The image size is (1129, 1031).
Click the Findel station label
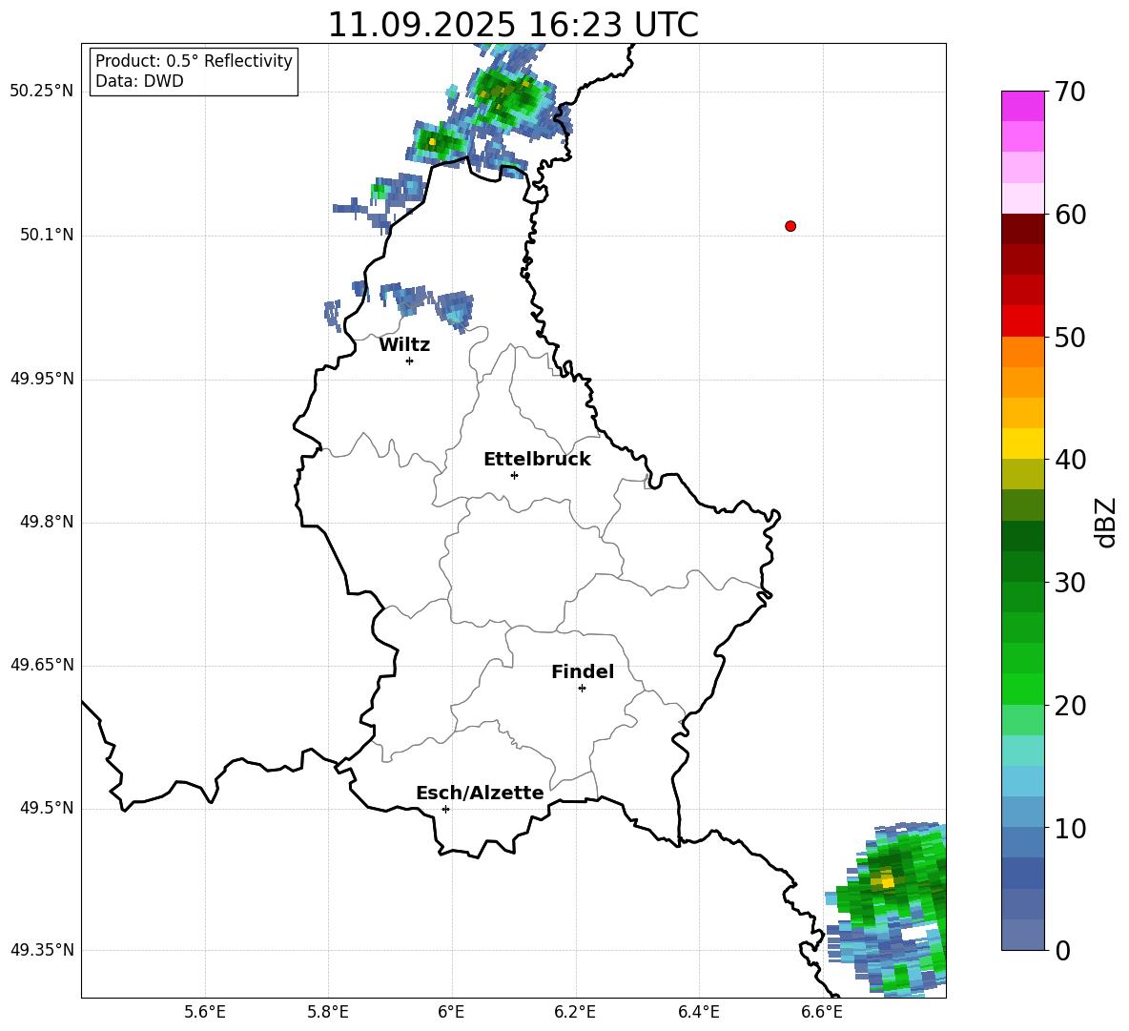pyautogui.click(x=583, y=671)
